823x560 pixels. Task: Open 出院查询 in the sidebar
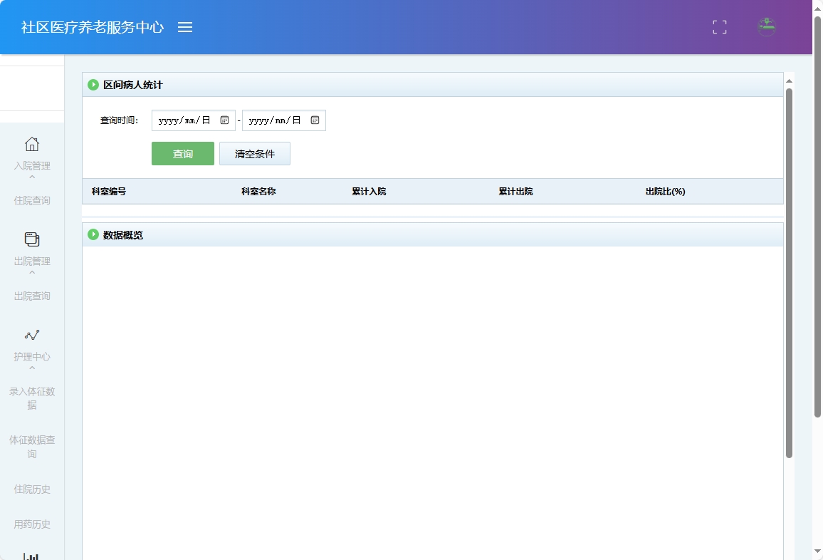coord(31,296)
